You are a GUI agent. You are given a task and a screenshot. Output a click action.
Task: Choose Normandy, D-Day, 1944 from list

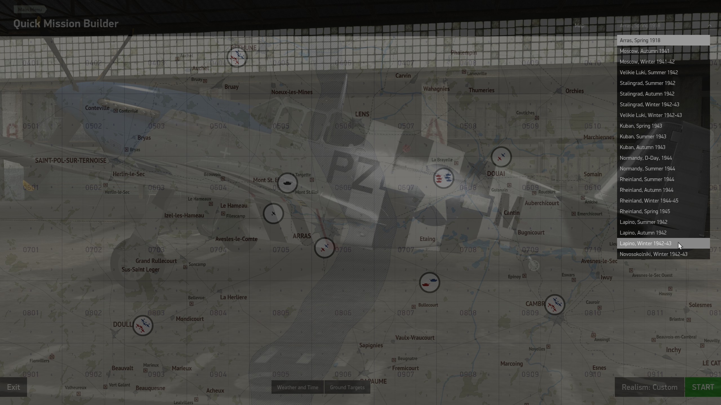[x=646, y=158]
